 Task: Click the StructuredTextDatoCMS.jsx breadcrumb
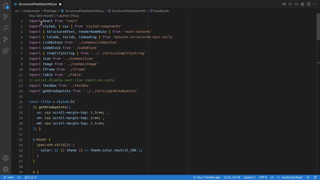84,11
